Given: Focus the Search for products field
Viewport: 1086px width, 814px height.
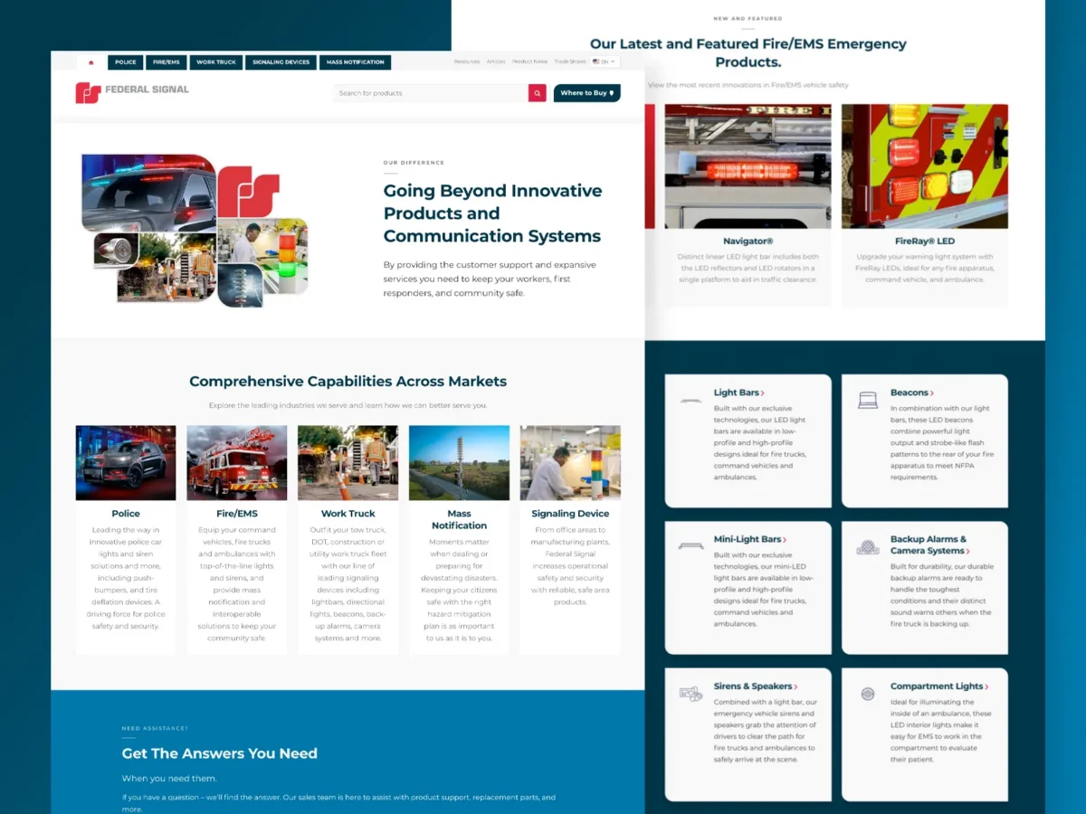Looking at the screenshot, I should coord(431,93).
